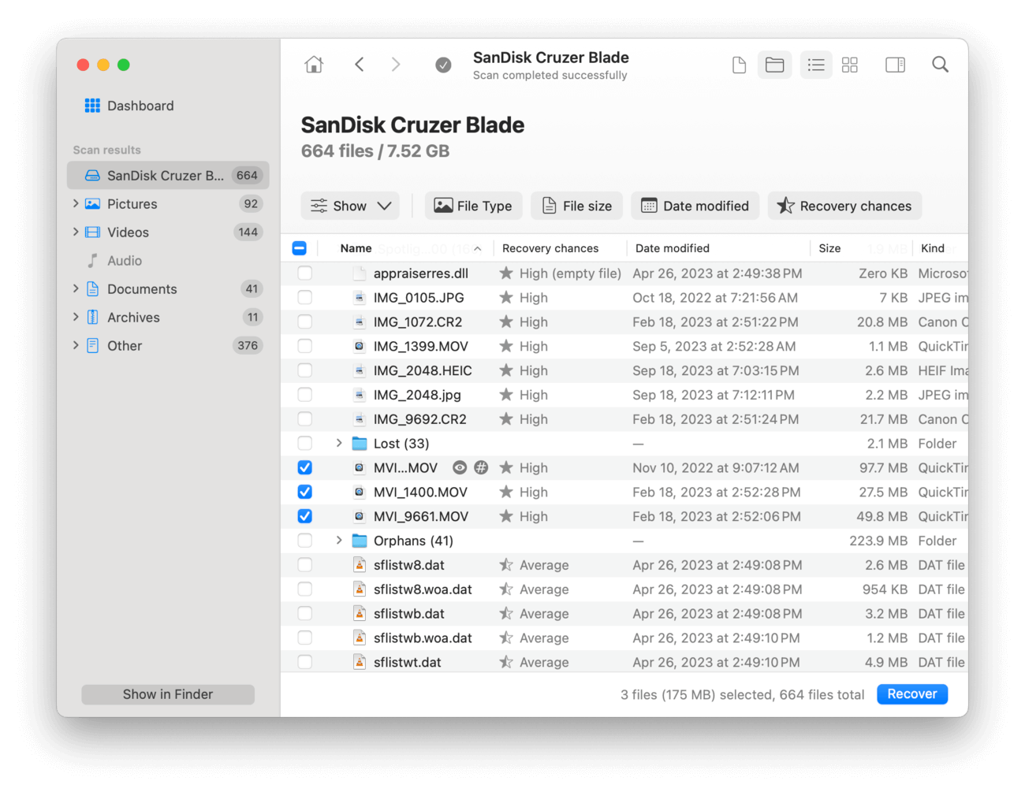1025x792 pixels.
Task: Click the file icon of IMG_1072.CR2
Action: pos(360,322)
